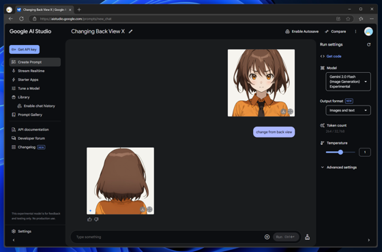This screenshot has width=382, height=252.
Task: Click the Google AI Studio logo
Action: pyautogui.click(x=30, y=31)
